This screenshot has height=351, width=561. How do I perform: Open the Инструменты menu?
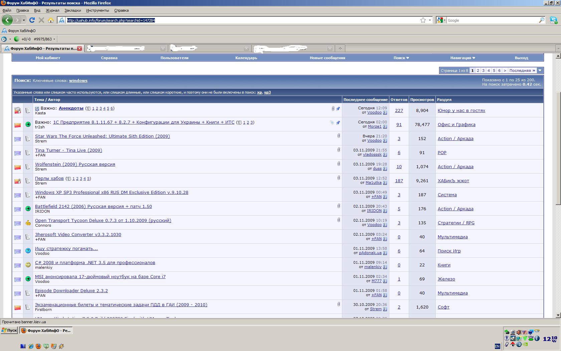tap(97, 10)
